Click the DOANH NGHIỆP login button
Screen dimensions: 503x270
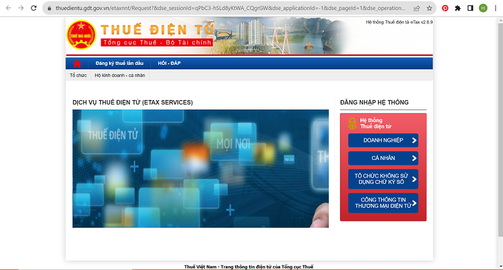click(x=383, y=140)
